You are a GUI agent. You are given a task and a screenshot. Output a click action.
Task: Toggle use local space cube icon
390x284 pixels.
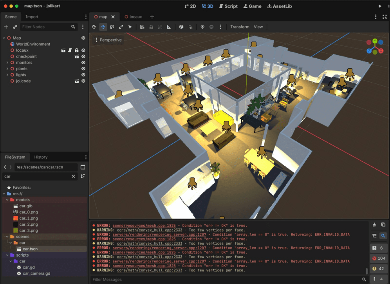coord(181,27)
